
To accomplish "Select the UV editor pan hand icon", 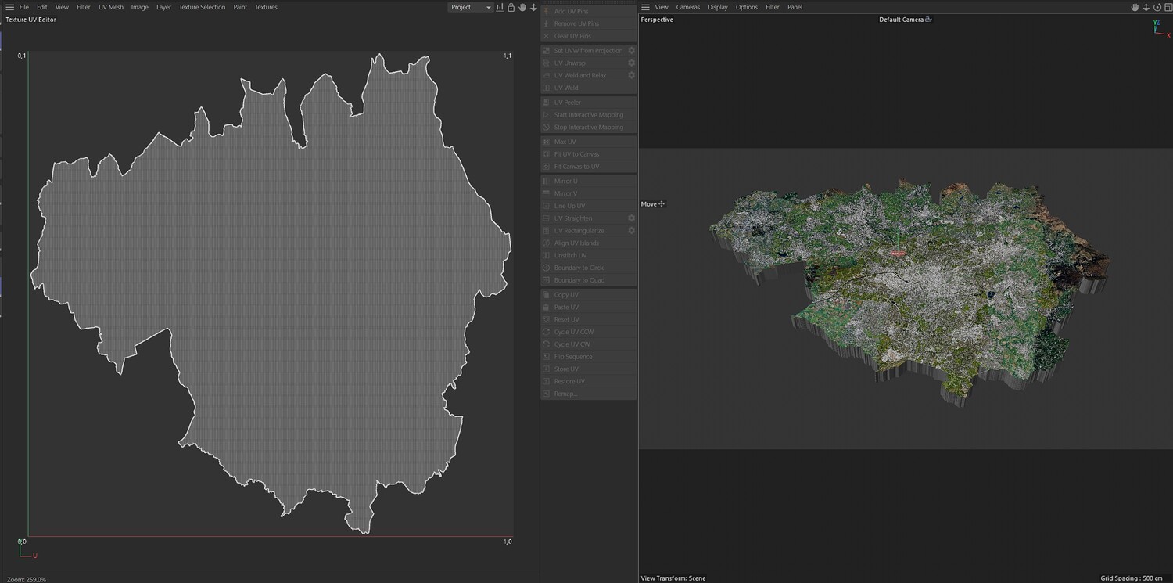I will click(522, 7).
